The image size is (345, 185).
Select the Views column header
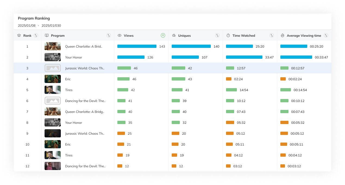(128, 35)
